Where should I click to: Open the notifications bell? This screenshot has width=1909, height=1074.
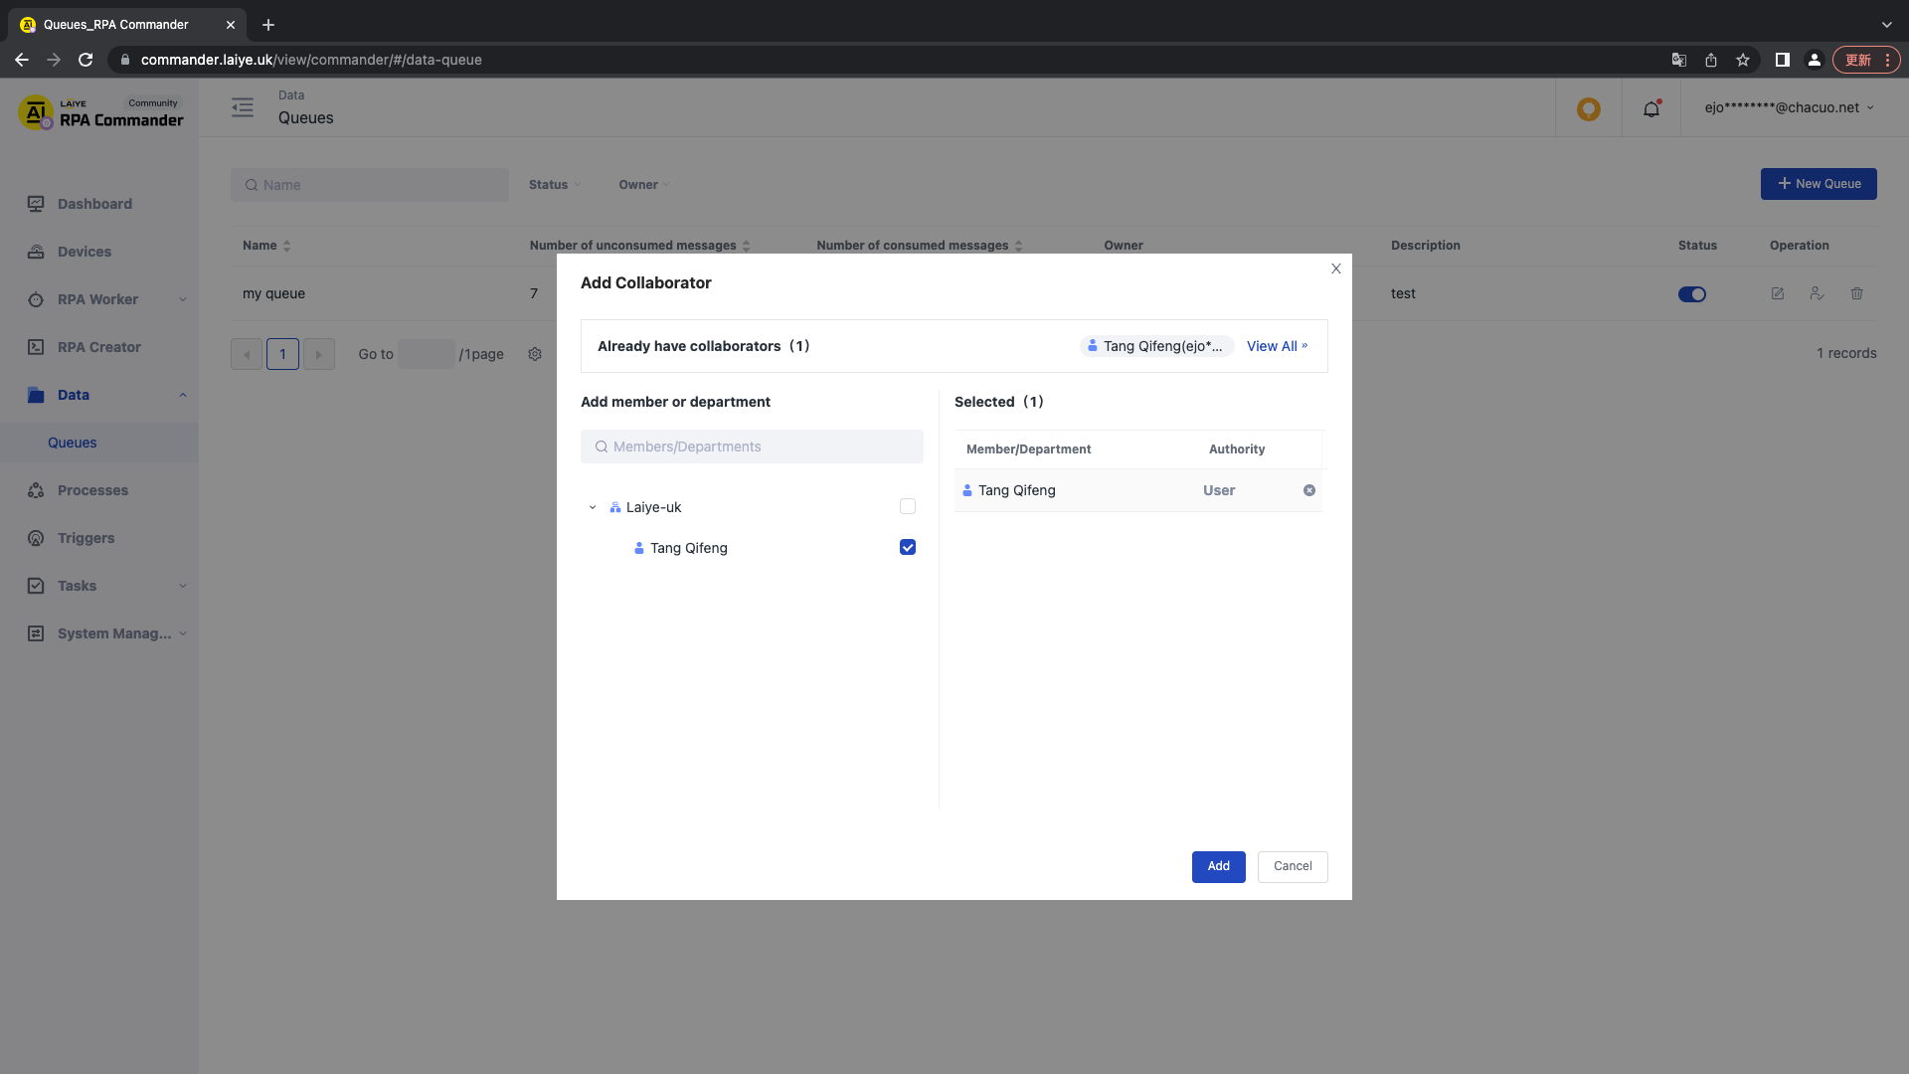coord(1651,108)
